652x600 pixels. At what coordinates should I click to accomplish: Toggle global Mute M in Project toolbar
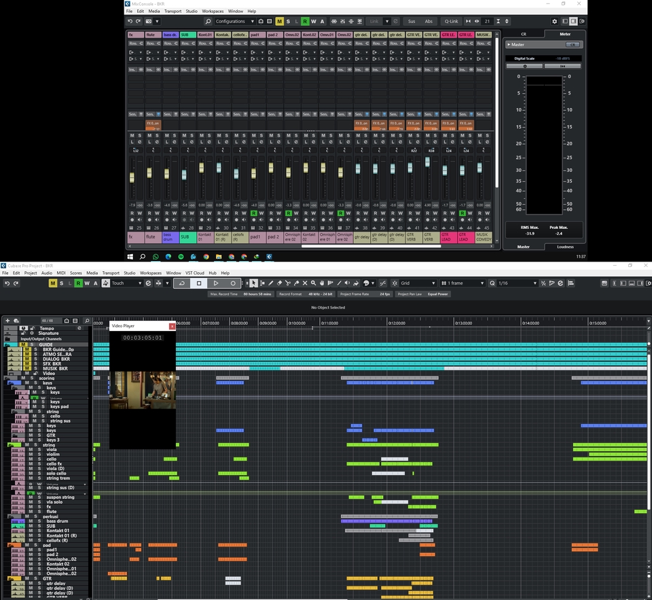click(x=53, y=283)
